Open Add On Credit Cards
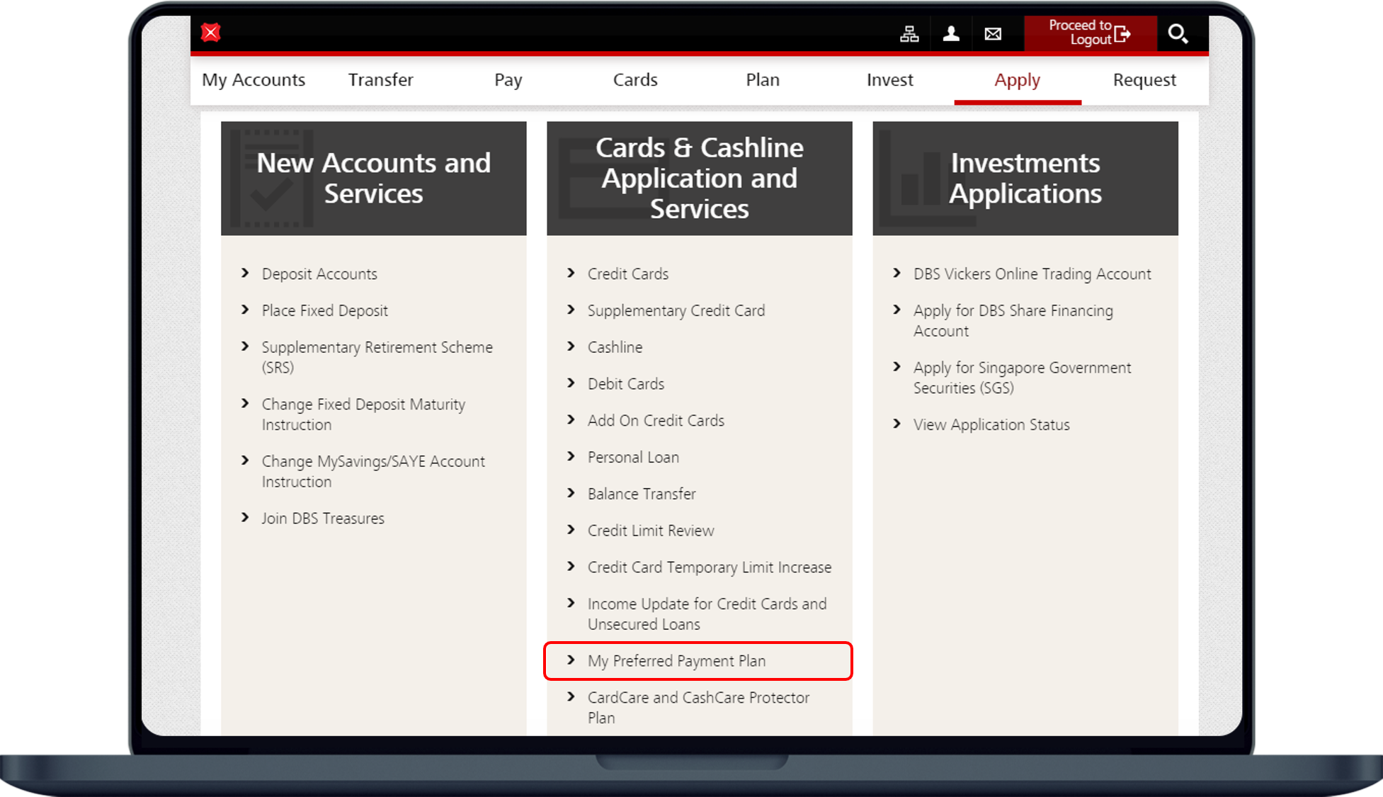 [x=656, y=421]
